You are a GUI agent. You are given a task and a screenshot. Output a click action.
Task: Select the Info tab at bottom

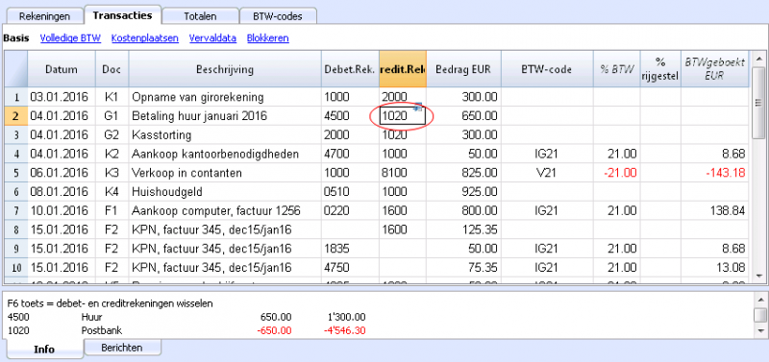[x=44, y=349]
